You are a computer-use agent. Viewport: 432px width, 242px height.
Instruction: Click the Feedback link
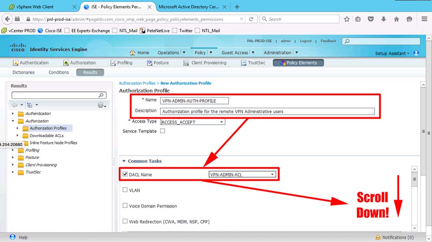(328, 41)
